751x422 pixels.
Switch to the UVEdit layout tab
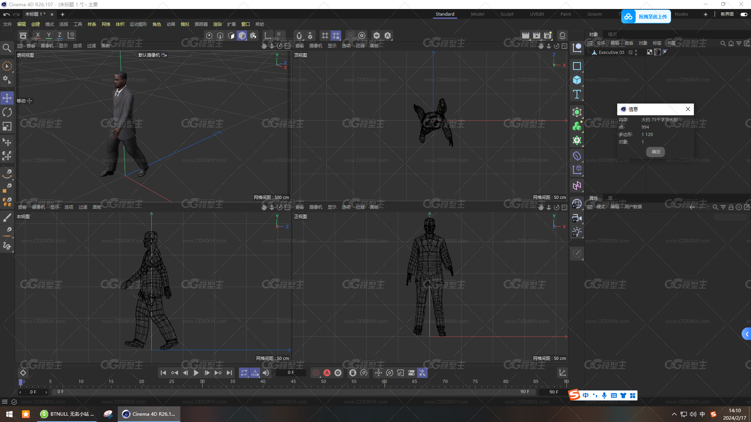(537, 14)
